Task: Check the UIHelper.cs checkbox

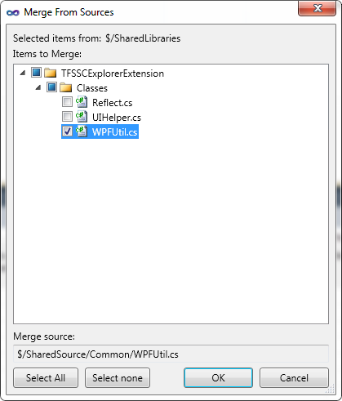Action: [x=67, y=117]
